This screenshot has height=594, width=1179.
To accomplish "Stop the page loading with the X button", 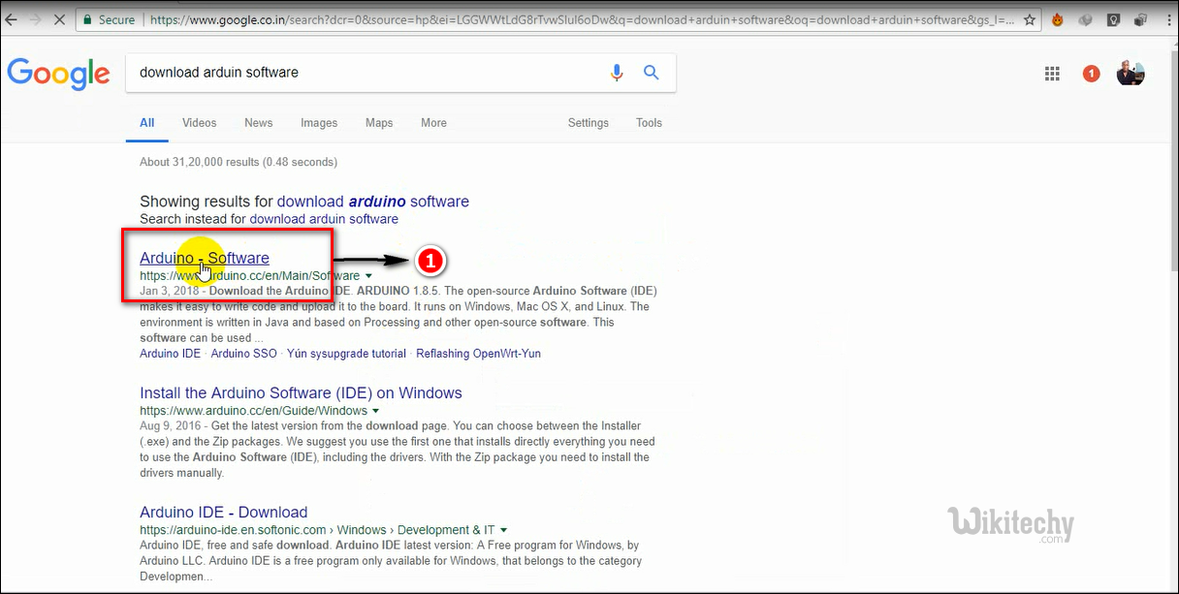I will pos(59,19).
